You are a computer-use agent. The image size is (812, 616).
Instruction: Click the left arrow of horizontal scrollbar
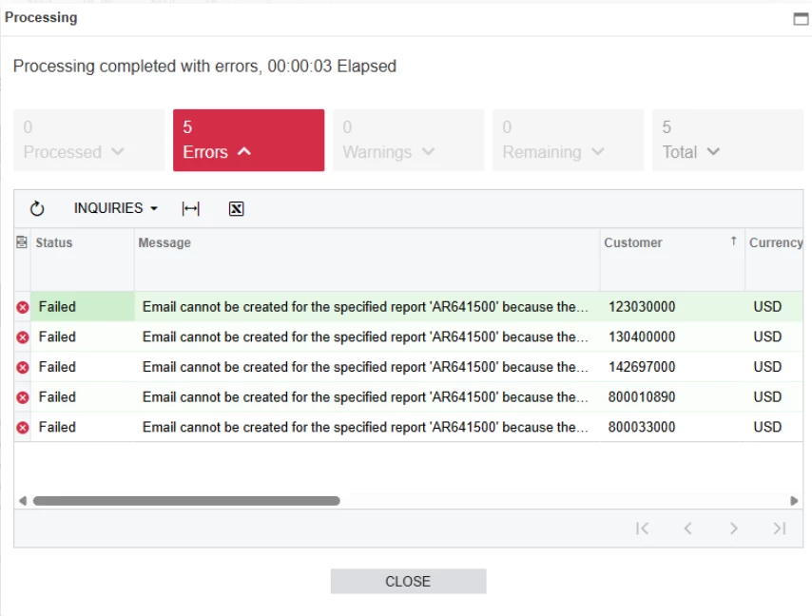click(x=22, y=501)
